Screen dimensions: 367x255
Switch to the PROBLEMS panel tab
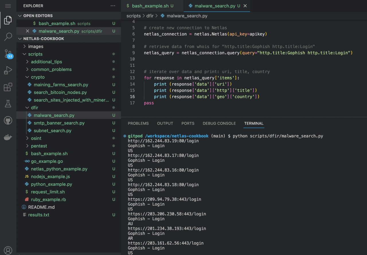pyautogui.click(x=138, y=123)
